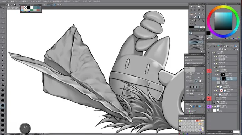Click magnifier icon beside brush preview
The image size is (242, 135).
(x=204, y=70)
